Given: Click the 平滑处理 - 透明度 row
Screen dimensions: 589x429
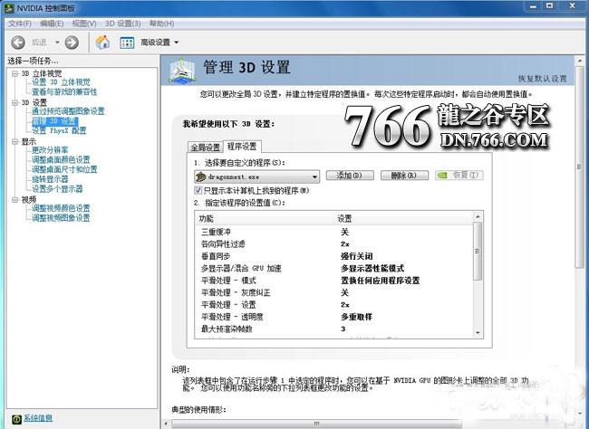Looking at the screenshot, I should coord(334,317).
